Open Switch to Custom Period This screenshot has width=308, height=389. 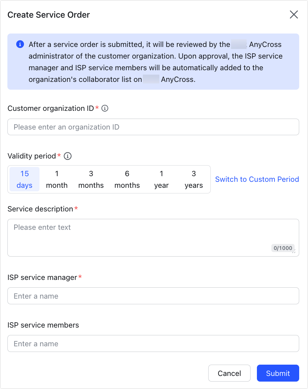pyautogui.click(x=257, y=179)
